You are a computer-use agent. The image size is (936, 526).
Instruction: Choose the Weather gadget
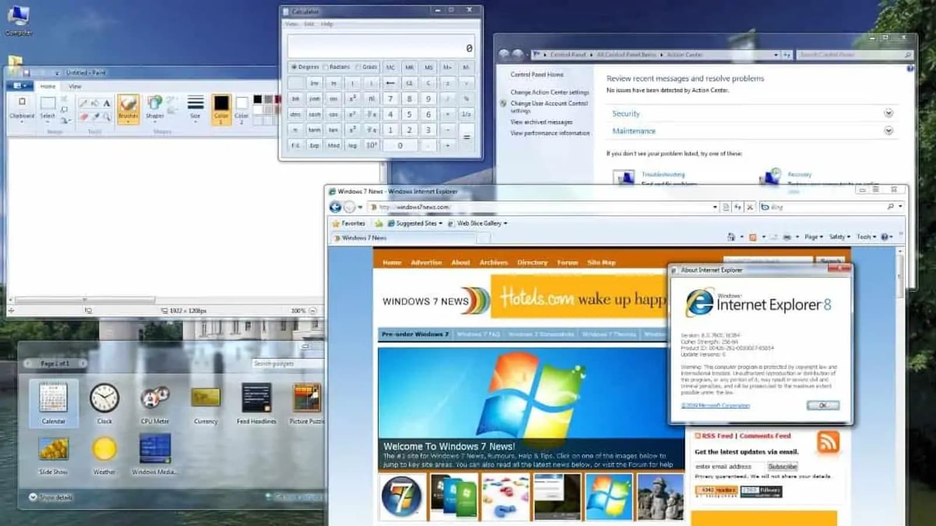(104, 455)
